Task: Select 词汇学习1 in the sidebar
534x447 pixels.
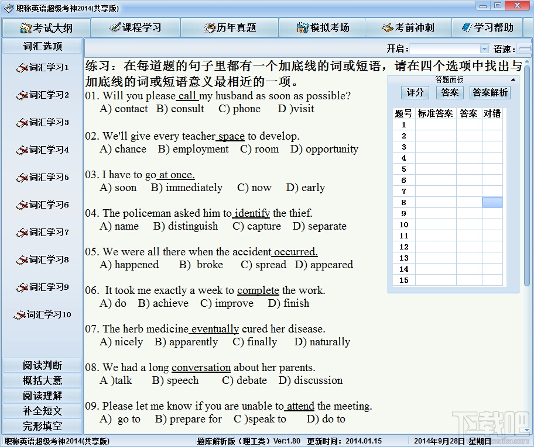Action: [42, 67]
